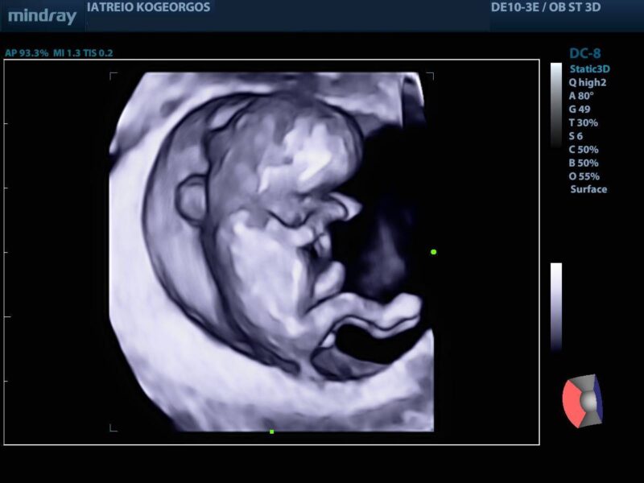Click the top-left ROI corner bracket
This screenshot has height=483, width=644.
pyautogui.click(x=114, y=76)
